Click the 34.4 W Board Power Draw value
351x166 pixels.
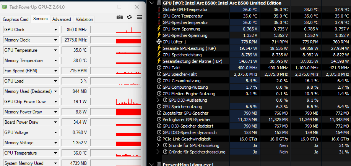(75, 122)
